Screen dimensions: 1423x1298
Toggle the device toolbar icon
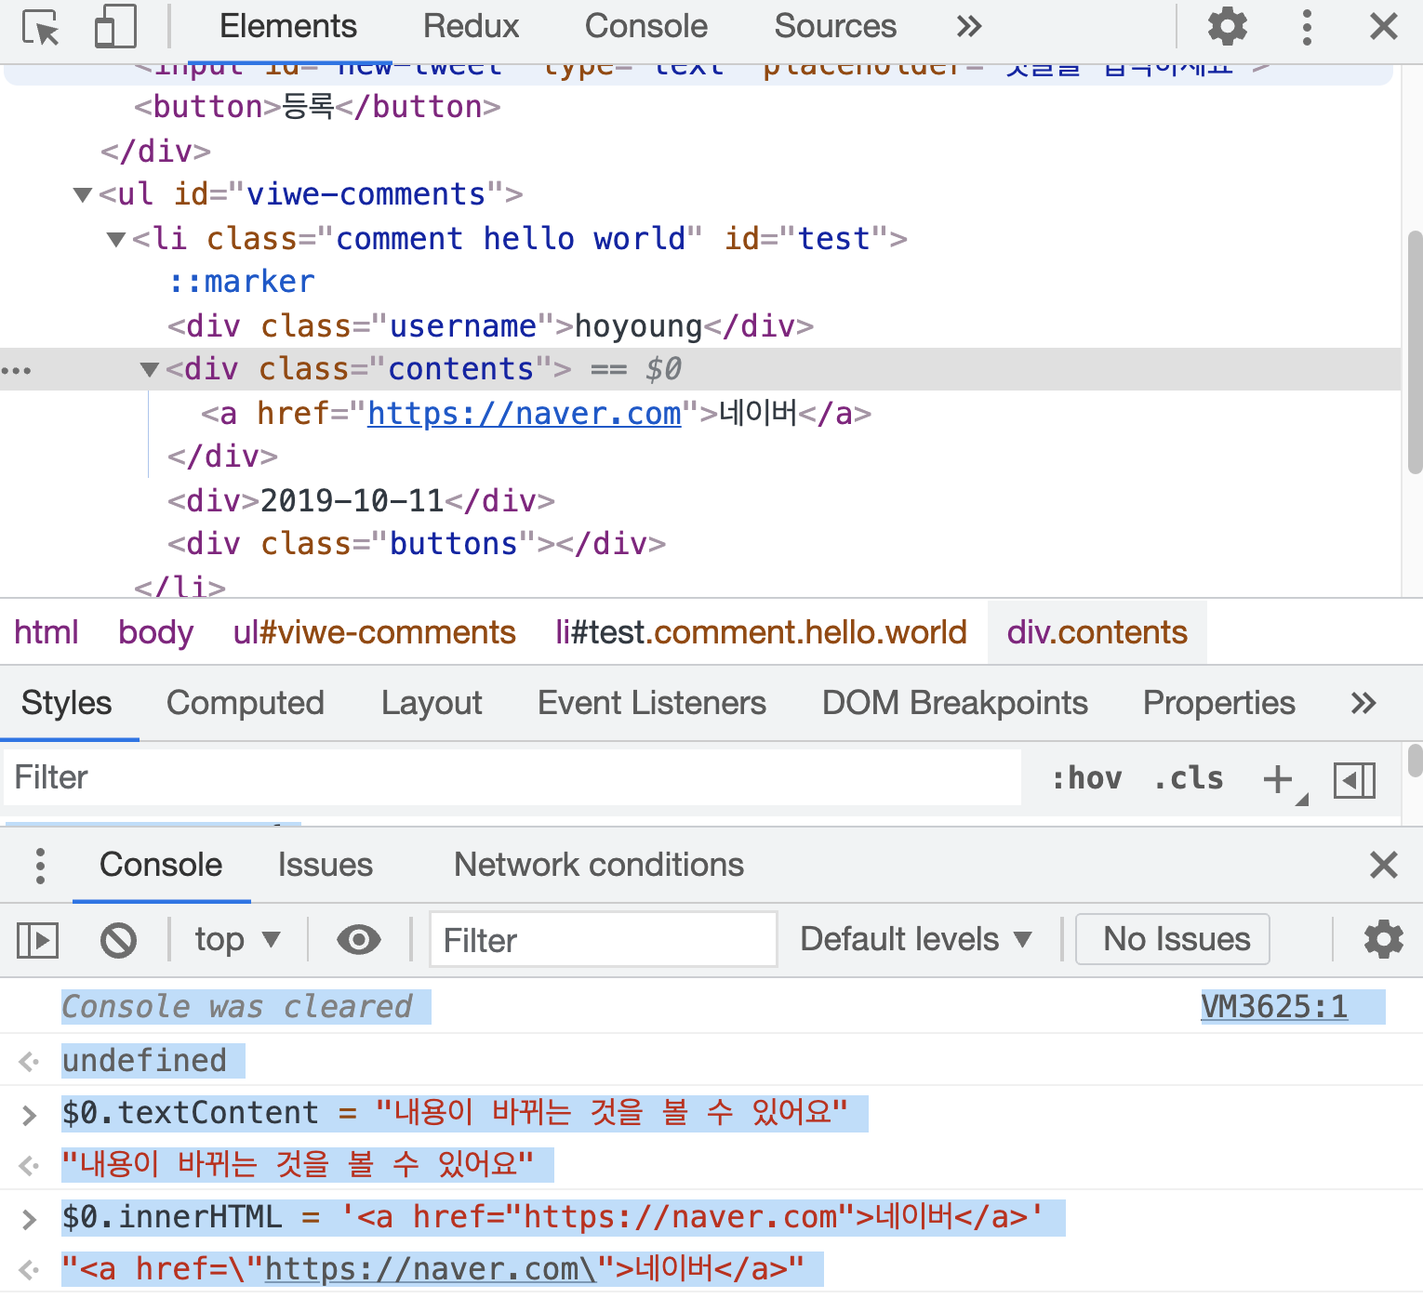point(115,27)
